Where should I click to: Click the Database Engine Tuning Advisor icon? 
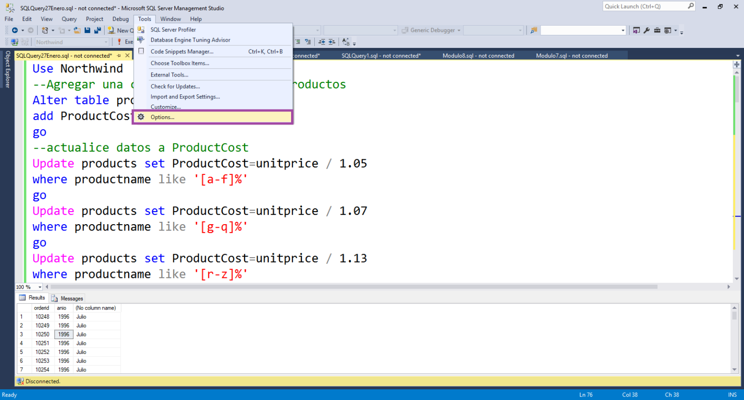click(141, 40)
